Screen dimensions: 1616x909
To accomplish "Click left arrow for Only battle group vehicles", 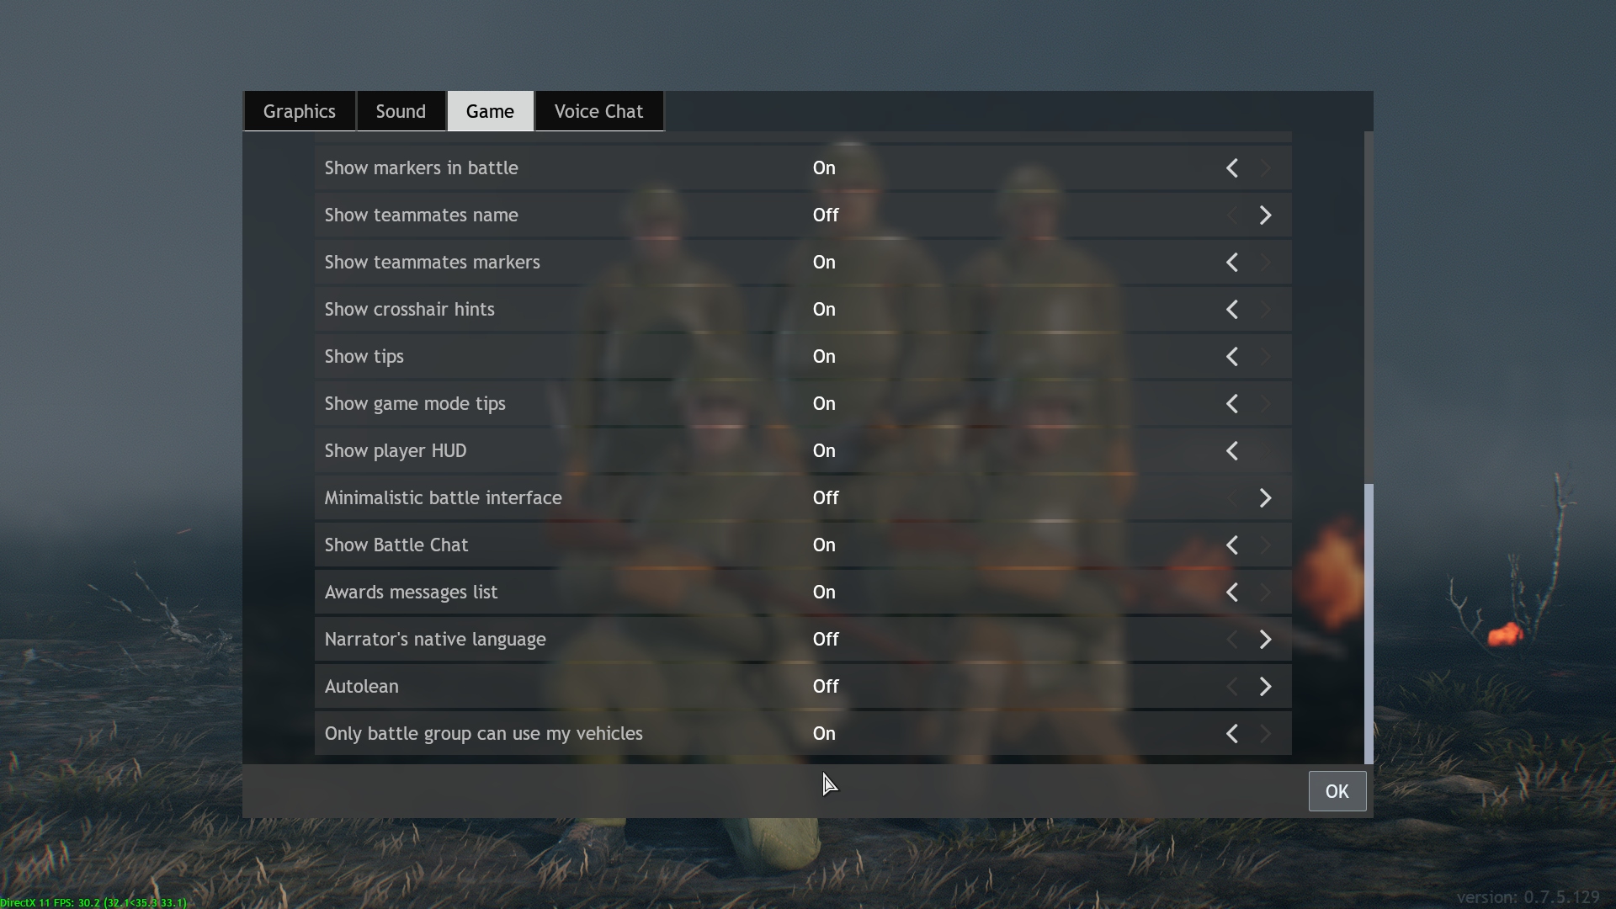I will click(x=1231, y=734).
